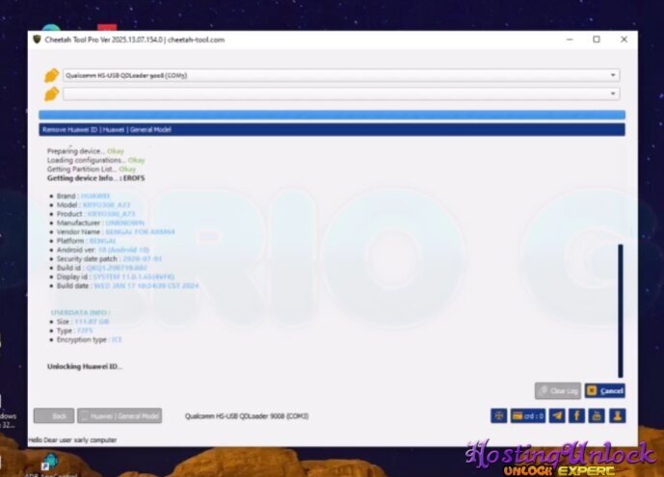664x477 pixels.
Task: Click the bottom 'Qualcomm HS-USB QDLoader 9008 (COM3)' status label
Action: pos(247,416)
